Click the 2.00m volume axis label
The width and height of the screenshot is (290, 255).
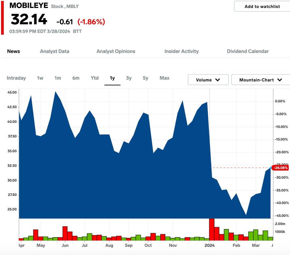[280, 224]
